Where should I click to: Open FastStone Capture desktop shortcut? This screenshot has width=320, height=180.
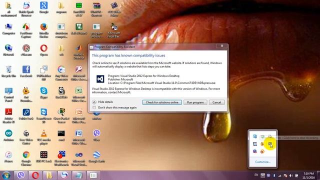pos(26,30)
